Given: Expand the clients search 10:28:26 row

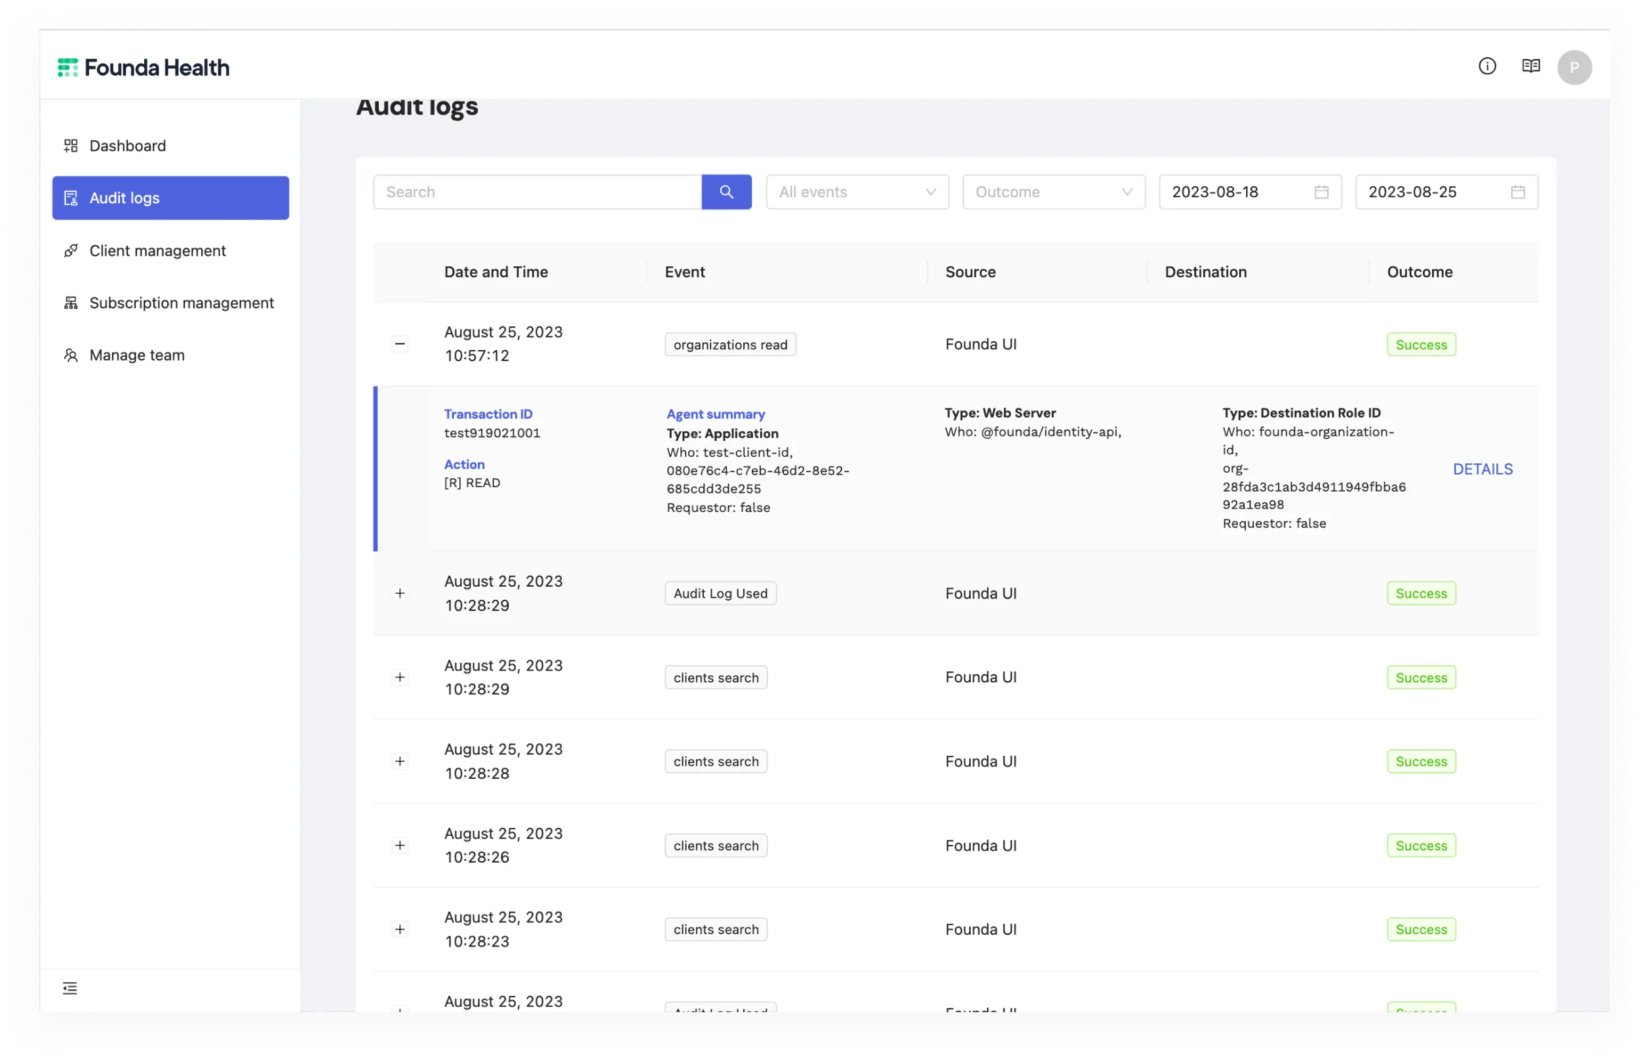Looking at the screenshot, I should pos(400,846).
